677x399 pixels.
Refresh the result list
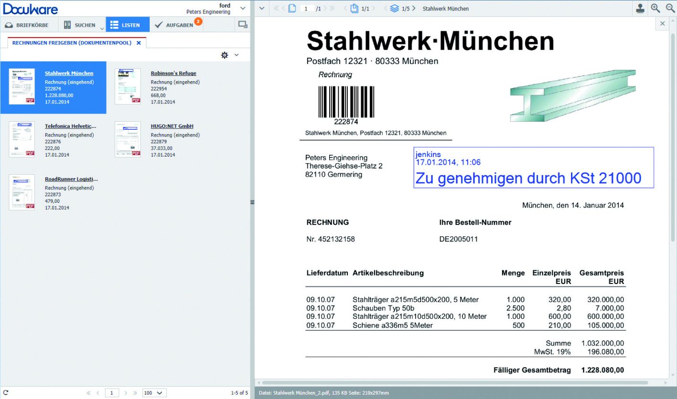click(x=6, y=393)
